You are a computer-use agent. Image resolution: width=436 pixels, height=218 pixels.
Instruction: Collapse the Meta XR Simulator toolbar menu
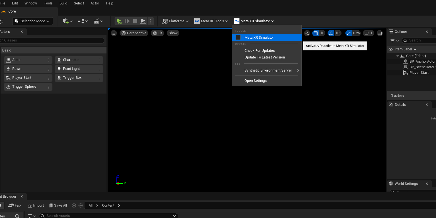pos(254,21)
